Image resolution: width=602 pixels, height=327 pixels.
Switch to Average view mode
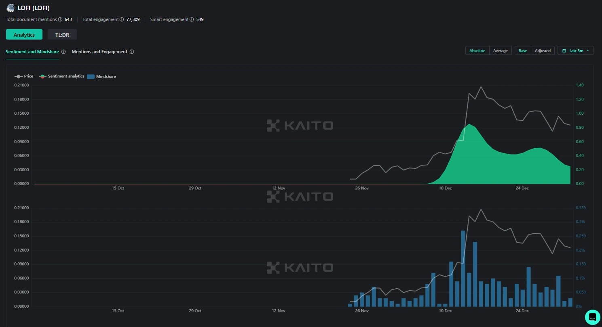pos(500,51)
